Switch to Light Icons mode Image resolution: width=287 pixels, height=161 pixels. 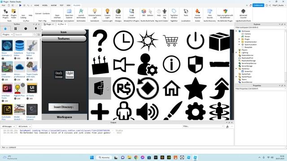tap(70, 75)
